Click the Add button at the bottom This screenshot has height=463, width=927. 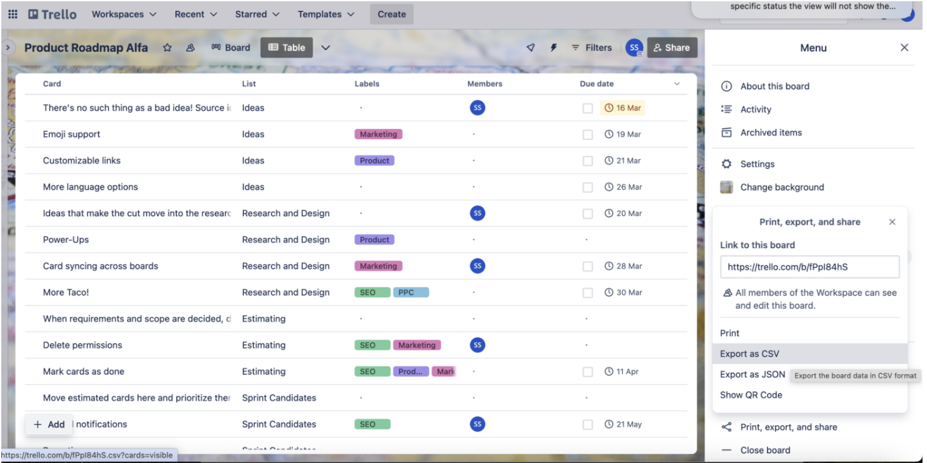(49, 424)
